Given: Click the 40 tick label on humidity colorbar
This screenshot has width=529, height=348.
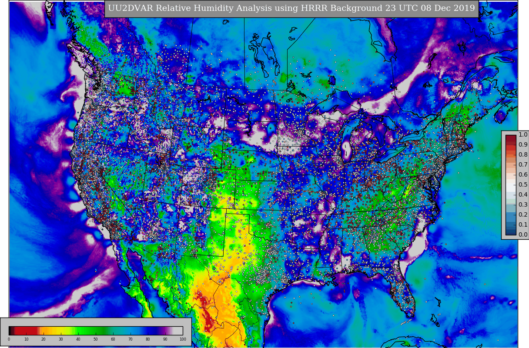Looking at the screenshot, I should tap(78, 339).
